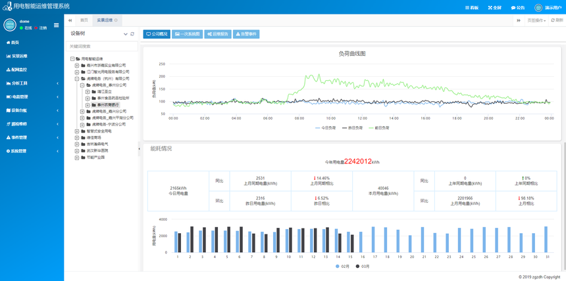Click the 刷新 refresh button
Screen dimensions: 566x281
[x=557, y=20]
